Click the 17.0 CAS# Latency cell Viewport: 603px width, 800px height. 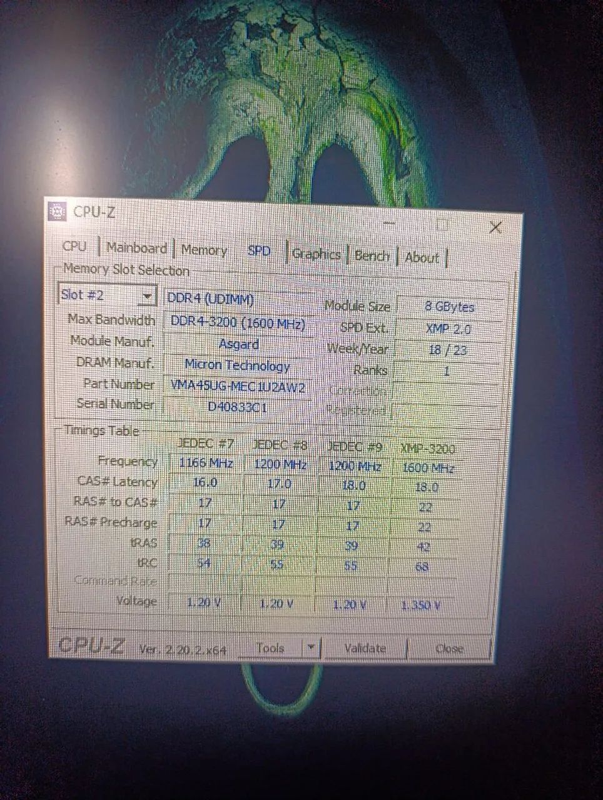pyautogui.click(x=279, y=484)
